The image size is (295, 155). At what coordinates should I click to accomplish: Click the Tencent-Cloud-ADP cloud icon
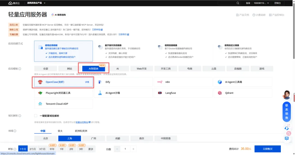[x=40, y=104]
